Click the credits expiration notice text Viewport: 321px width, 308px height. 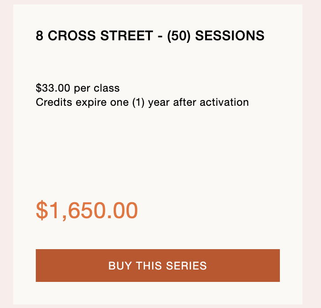click(x=142, y=102)
